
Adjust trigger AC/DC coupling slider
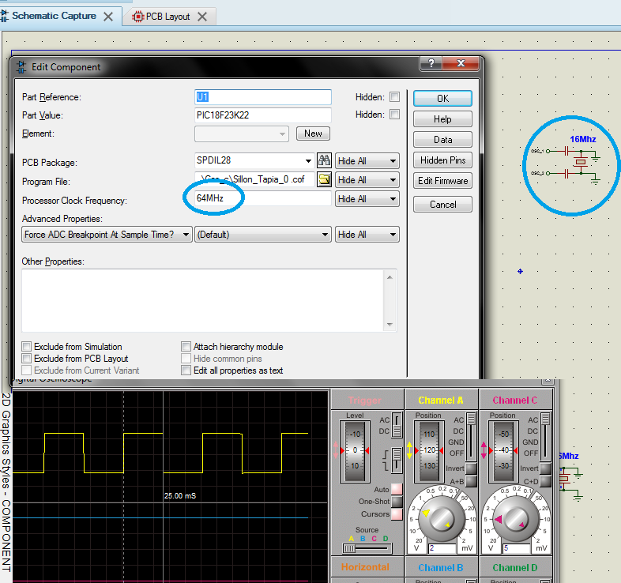[x=397, y=425]
